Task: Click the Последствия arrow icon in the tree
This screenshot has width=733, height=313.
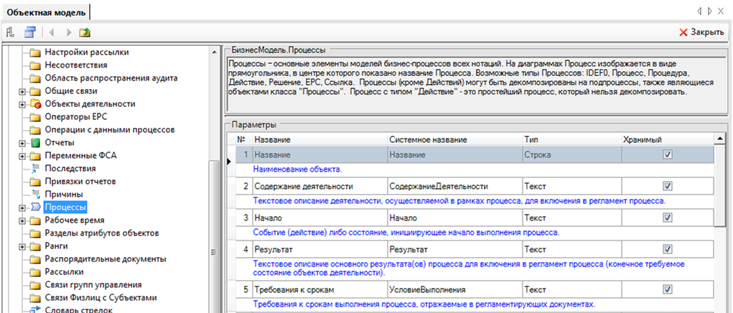Action: coord(35,169)
